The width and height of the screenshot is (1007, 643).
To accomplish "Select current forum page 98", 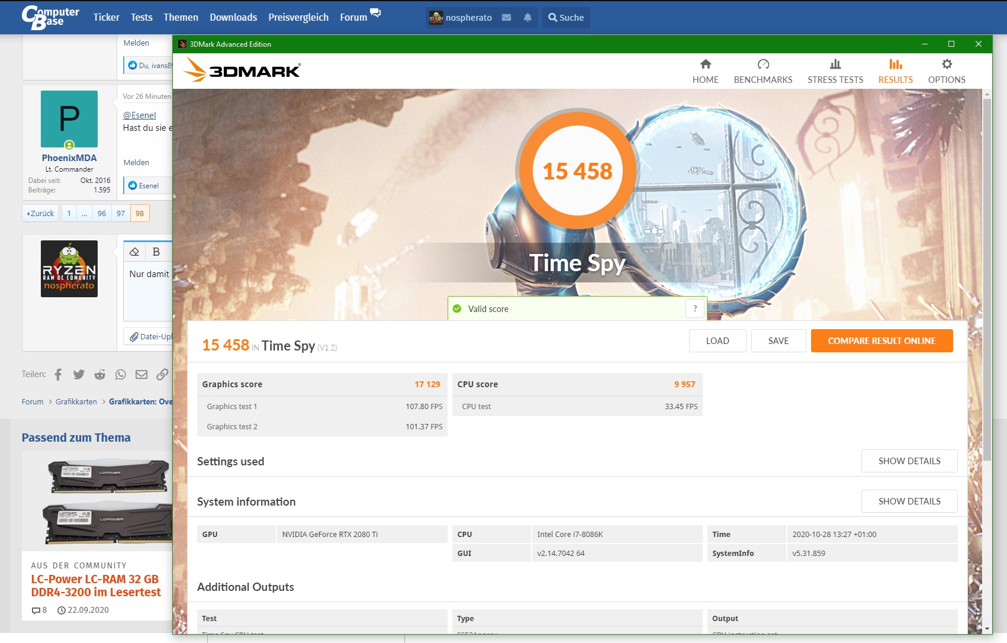I will tap(140, 213).
